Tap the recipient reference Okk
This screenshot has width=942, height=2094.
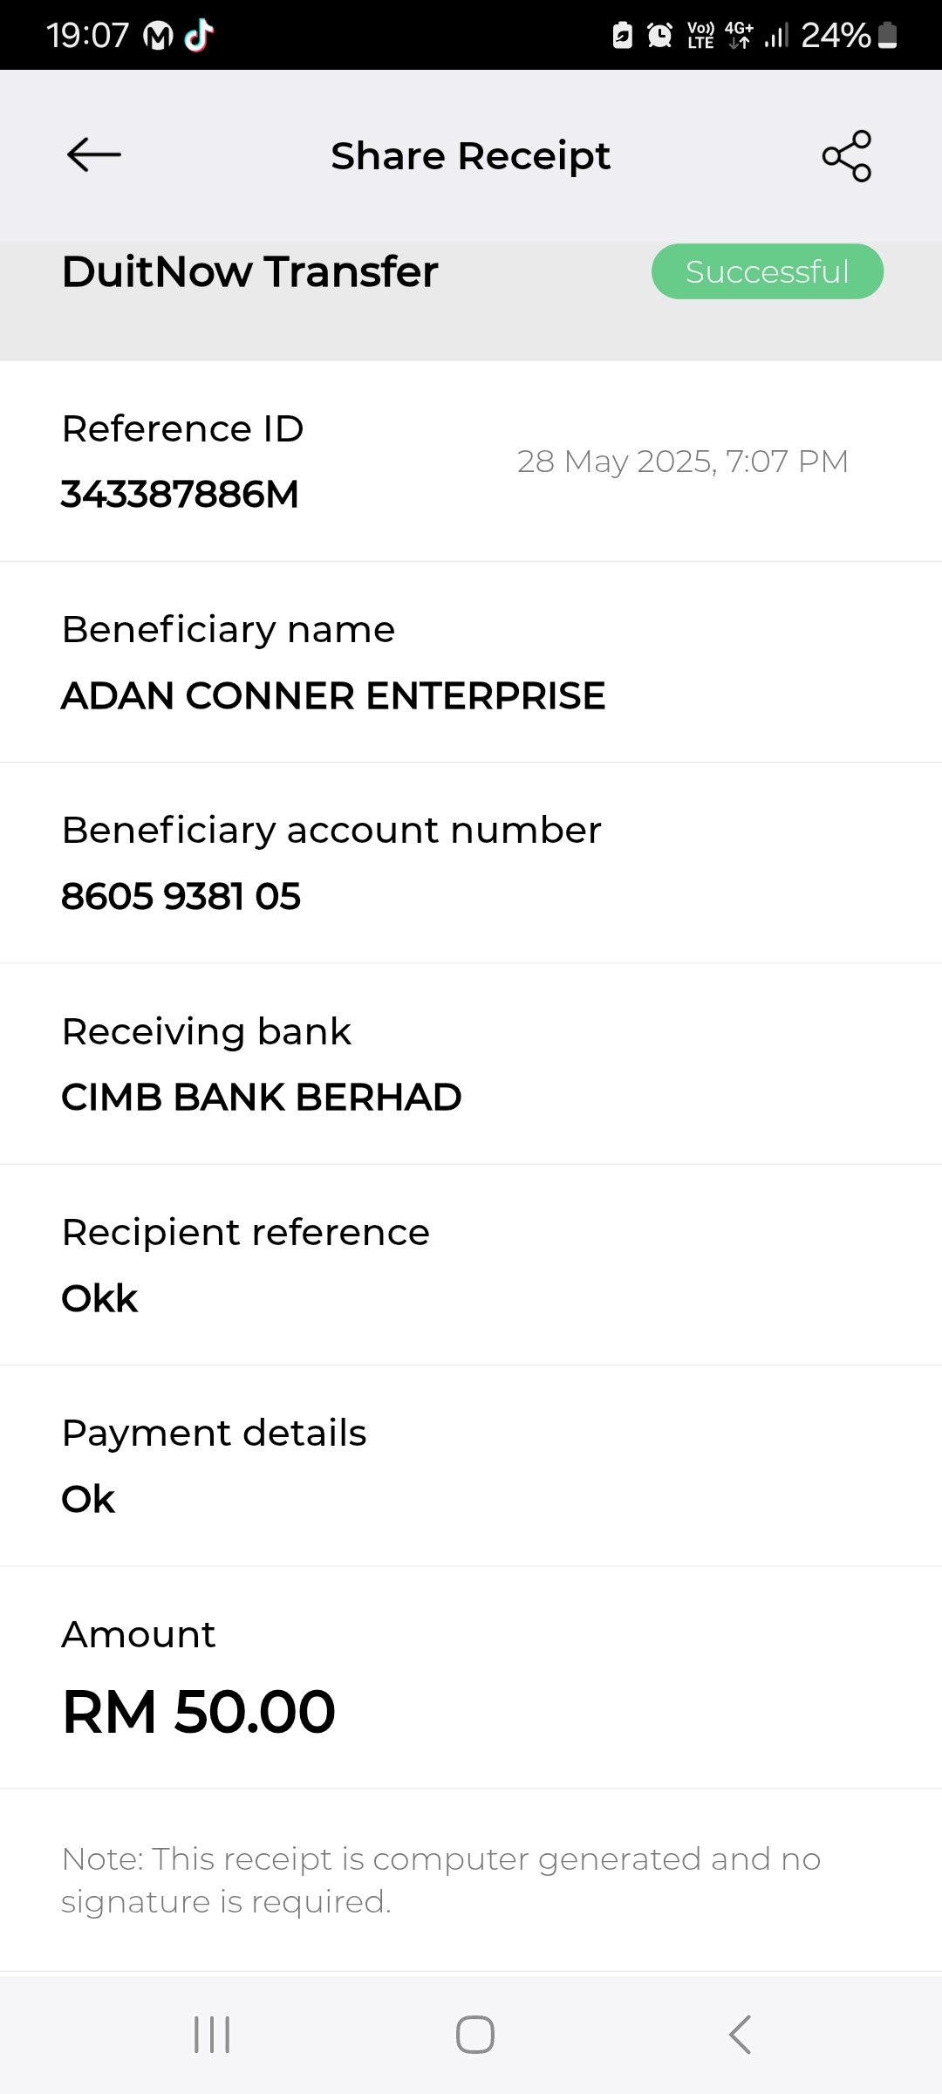[99, 1298]
